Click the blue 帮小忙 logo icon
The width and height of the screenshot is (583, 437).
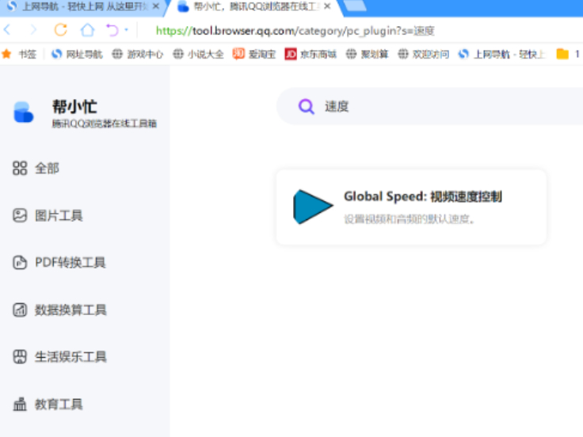pos(24,112)
